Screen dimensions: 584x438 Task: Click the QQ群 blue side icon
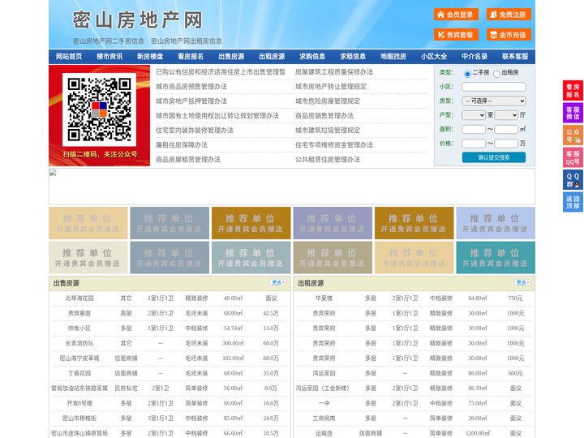coord(573,180)
